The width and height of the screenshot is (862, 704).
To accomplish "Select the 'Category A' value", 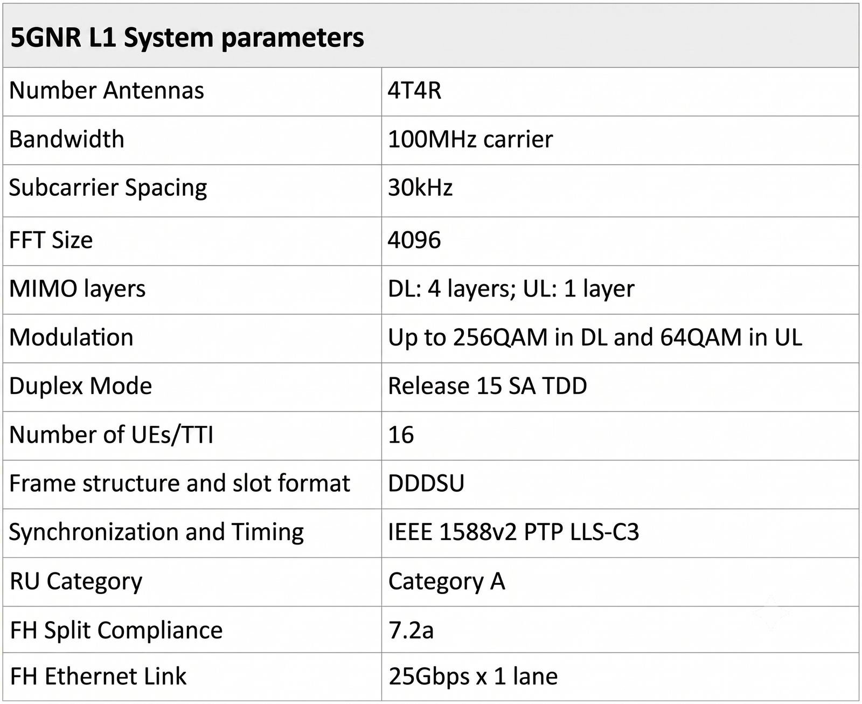I will tap(447, 582).
